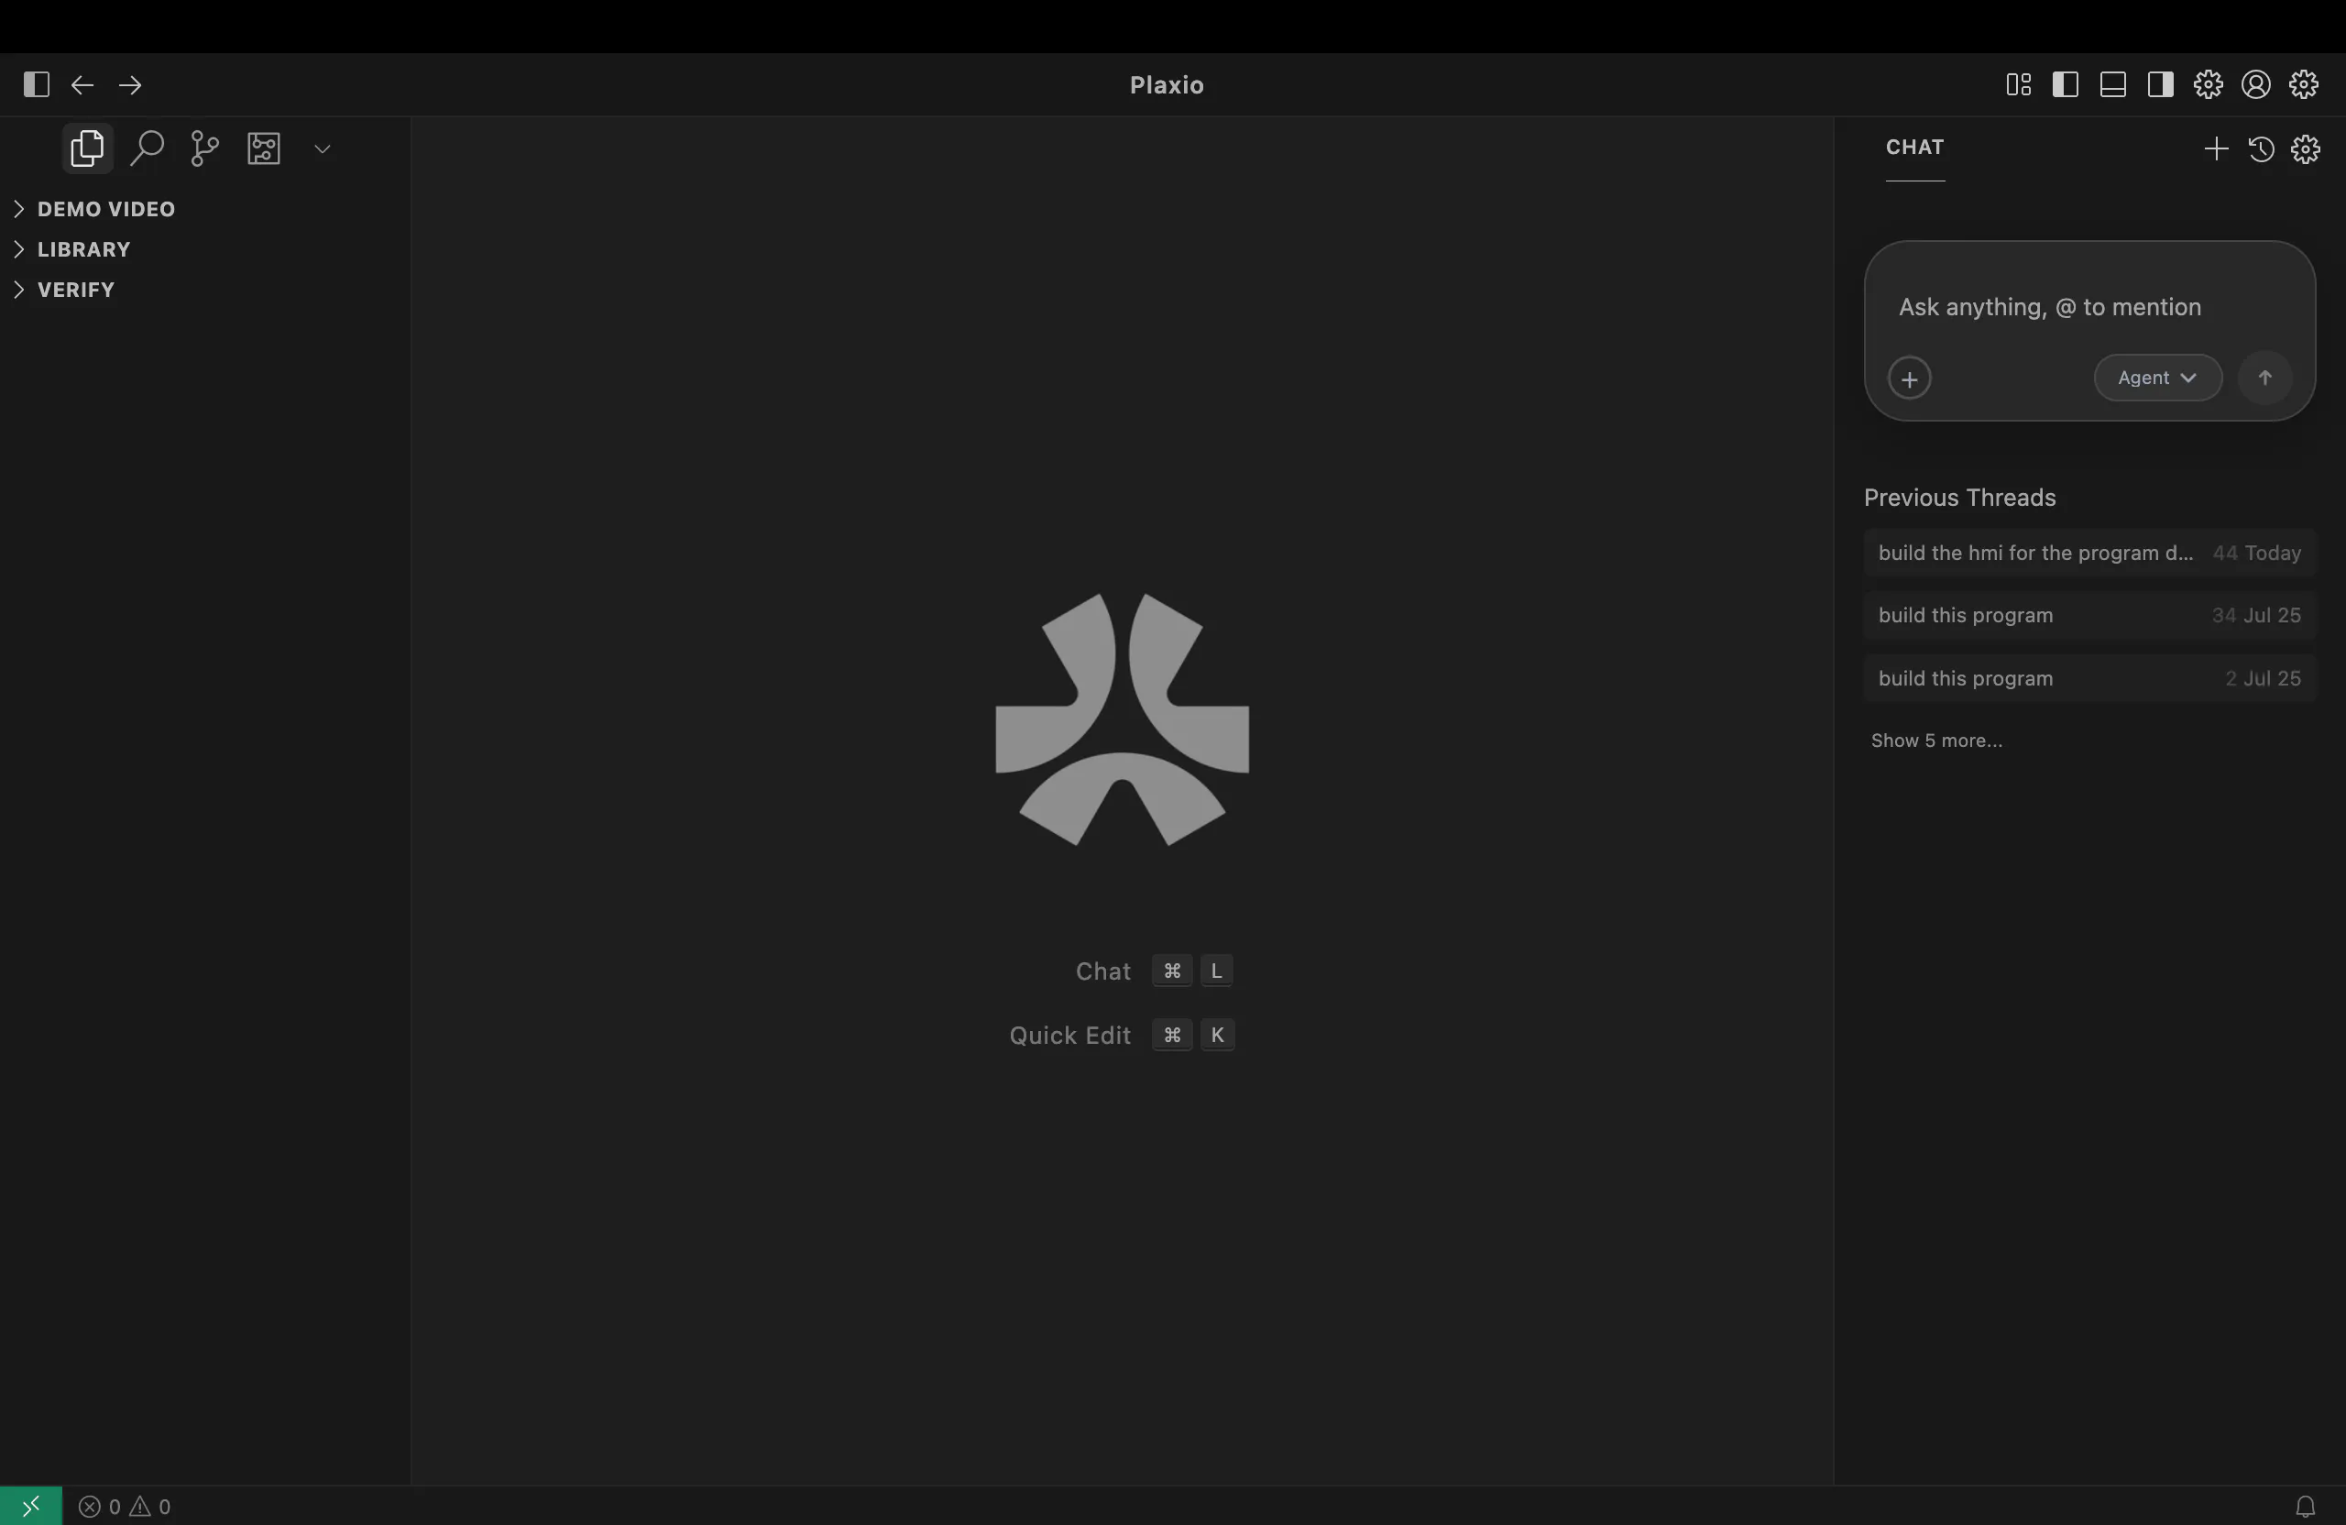Open the Explorer files view
The width and height of the screenshot is (2346, 1525).
coord(88,148)
